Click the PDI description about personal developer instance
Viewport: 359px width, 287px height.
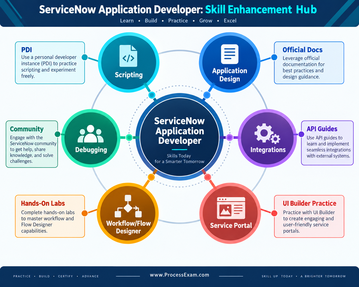point(49,67)
